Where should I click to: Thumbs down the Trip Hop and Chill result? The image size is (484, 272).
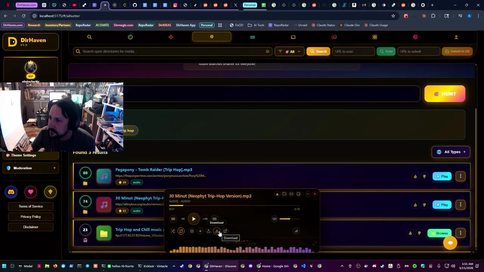point(419,233)
